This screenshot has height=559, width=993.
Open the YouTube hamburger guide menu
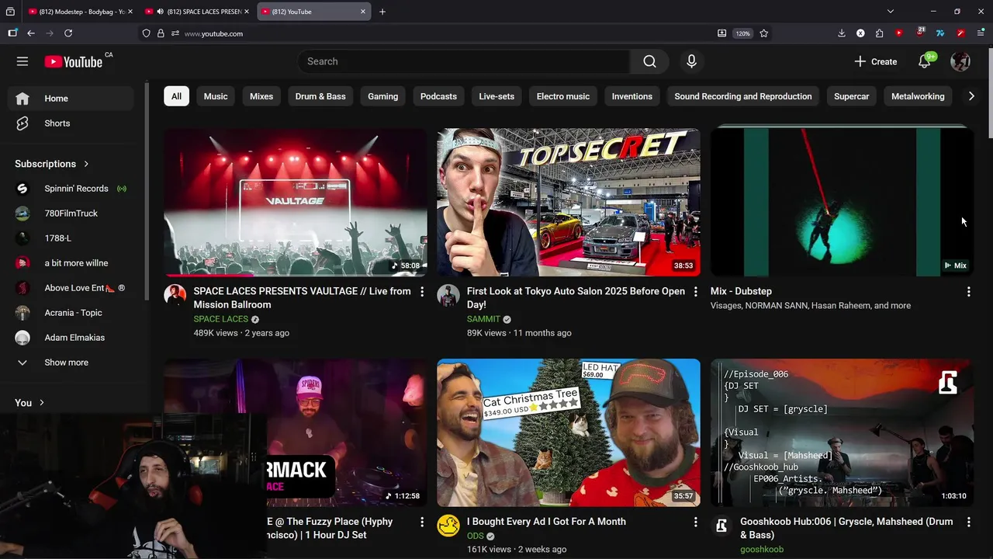click(22, 61)
